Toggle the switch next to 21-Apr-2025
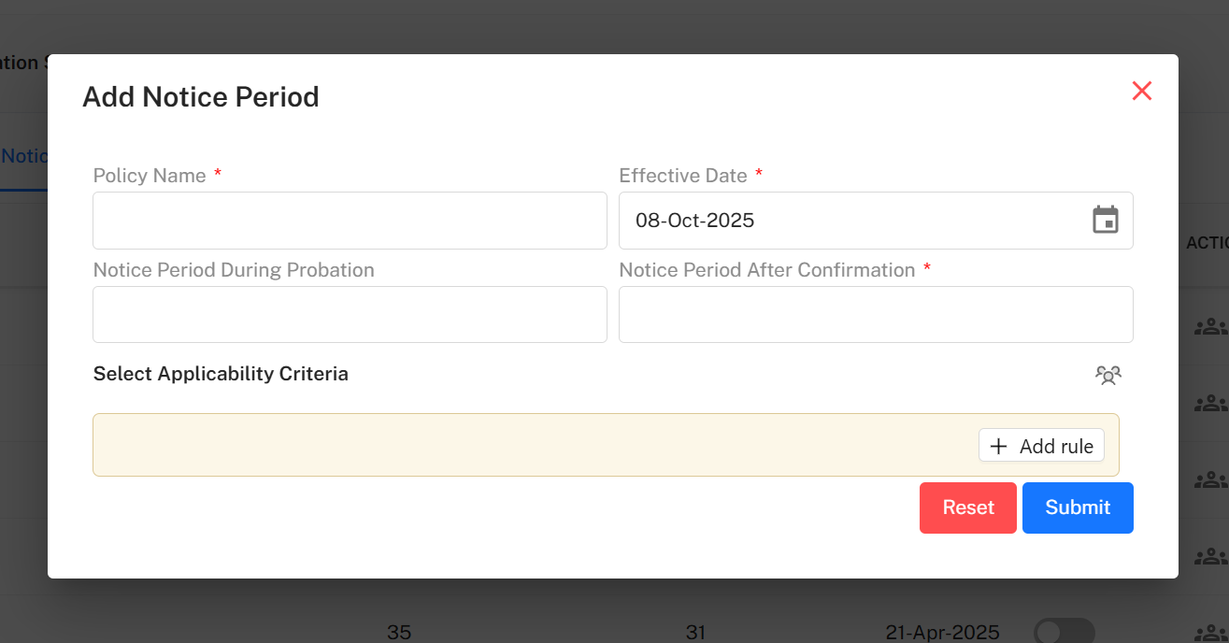Screen dimensions: 1229x643 (1065, 631)
